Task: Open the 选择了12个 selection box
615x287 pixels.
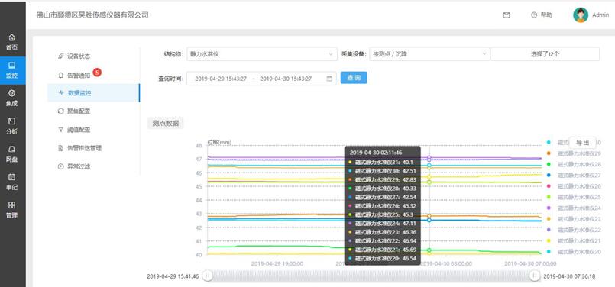Action: (545, 54)
